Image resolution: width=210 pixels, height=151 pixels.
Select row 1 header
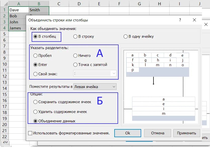coord(5,10)
